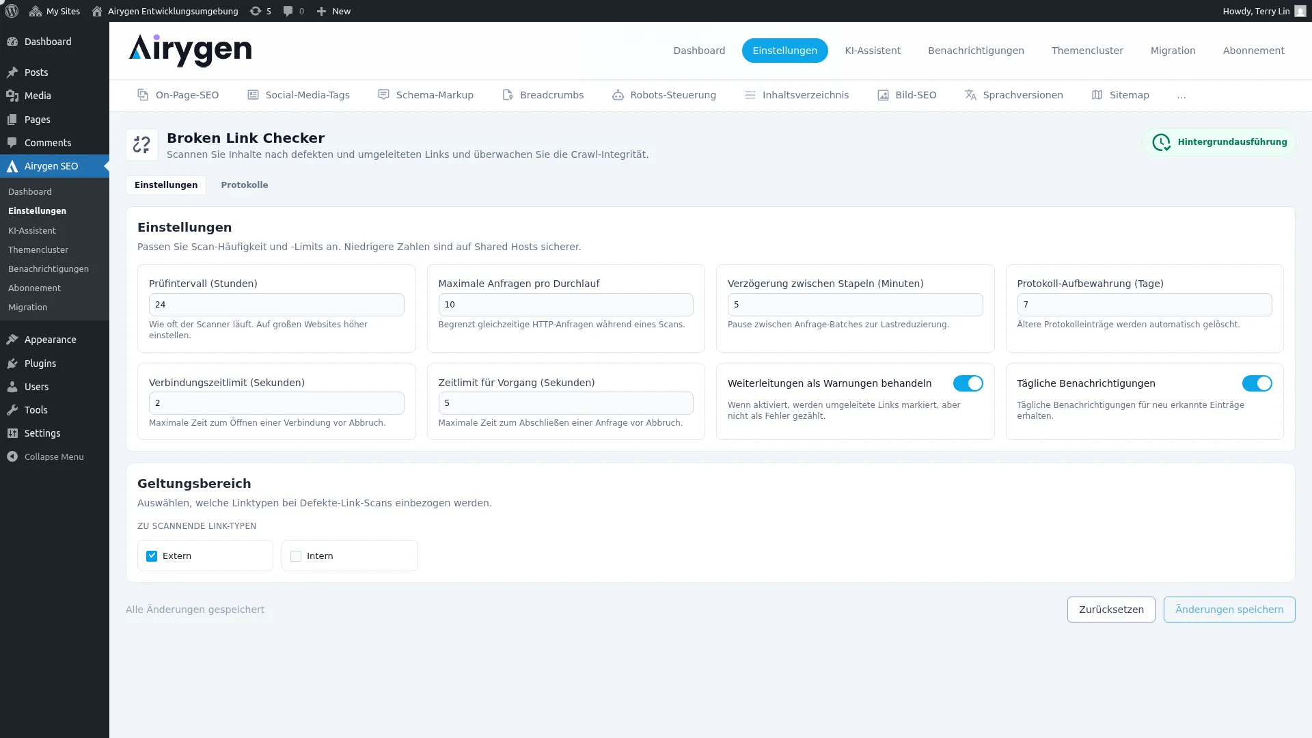Open the Dashboard top navigation tab

click(x=699, y=51)
